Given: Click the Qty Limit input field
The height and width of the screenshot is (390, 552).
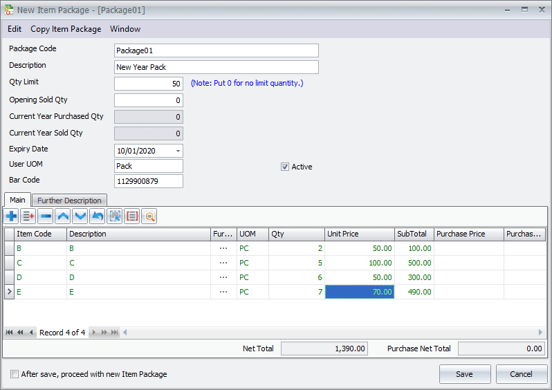Looking at the screenshot, I should tap(148, 84).
